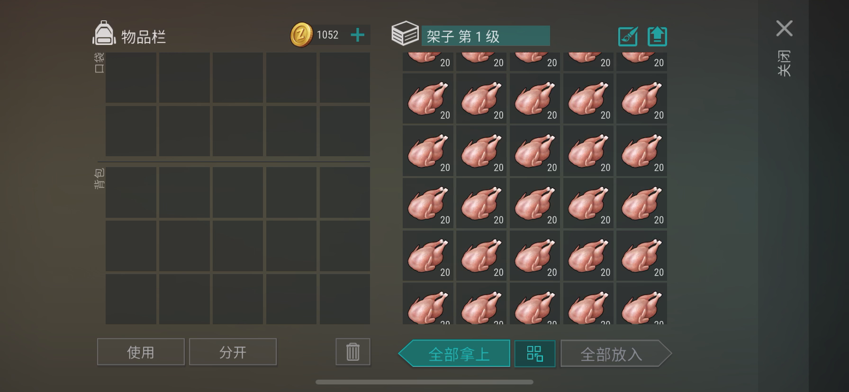Viewport: 849px width, 392px height.
Task: Click the shelf crate icon
Action: coord(405,33)
